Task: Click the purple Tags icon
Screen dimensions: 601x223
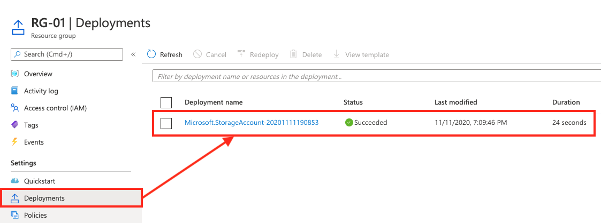Action: [15, 125]
